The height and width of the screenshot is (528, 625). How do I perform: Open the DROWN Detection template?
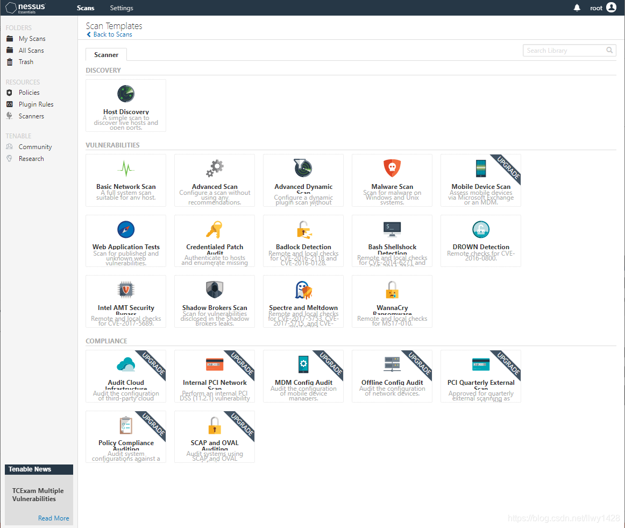[480, 241]
